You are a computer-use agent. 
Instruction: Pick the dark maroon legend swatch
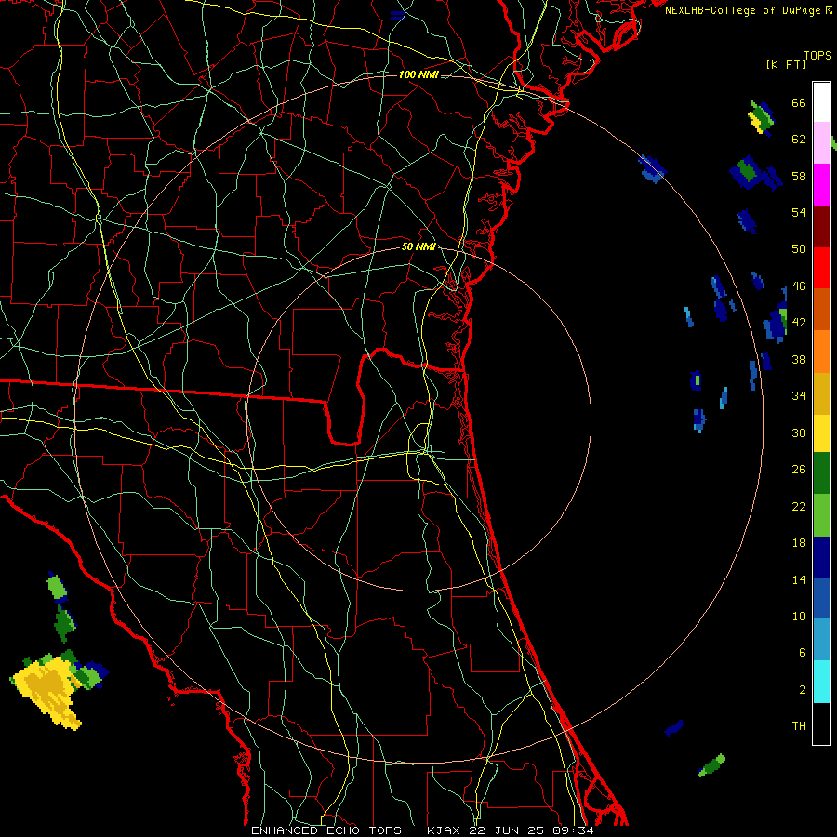pos(821,227)
